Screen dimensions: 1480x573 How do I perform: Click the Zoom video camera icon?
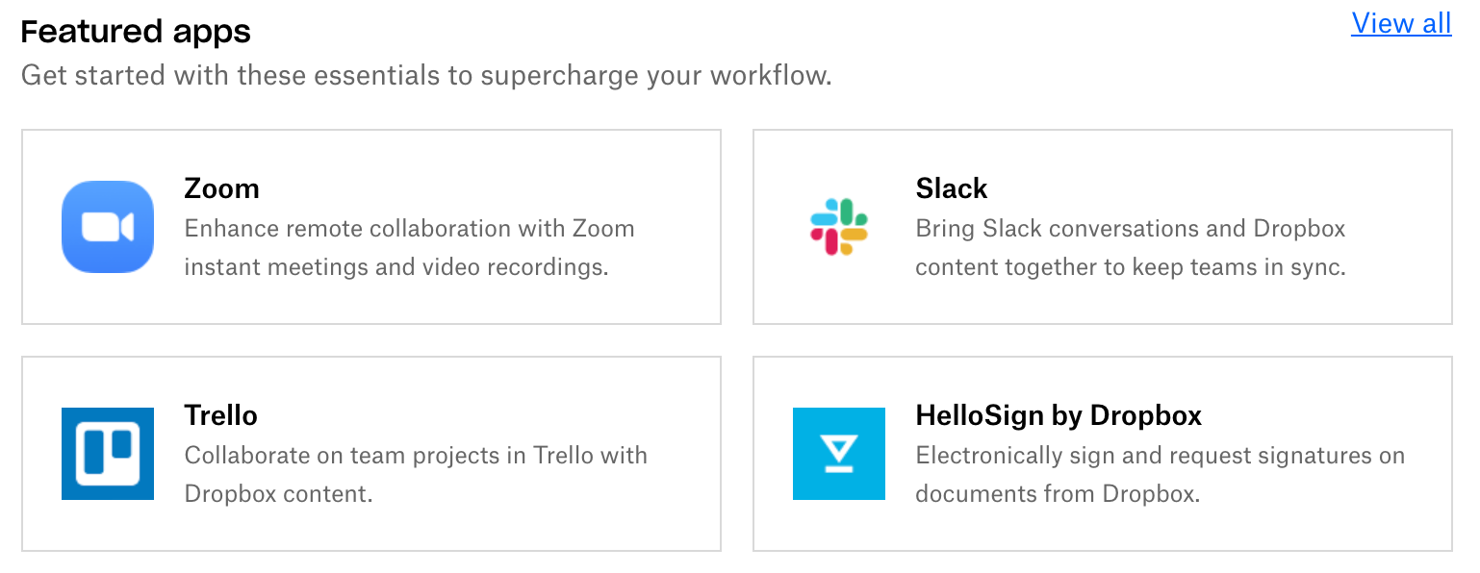[x=108, y=227]
